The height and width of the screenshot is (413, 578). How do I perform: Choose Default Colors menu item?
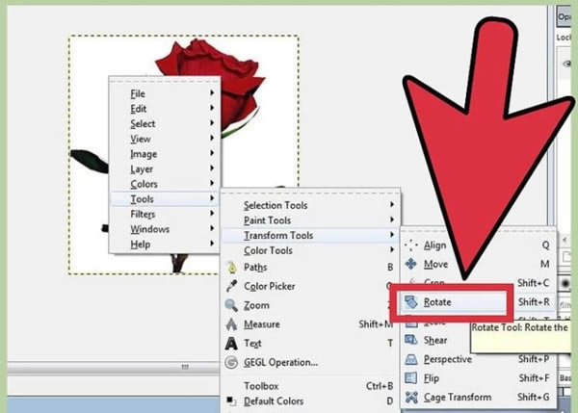(x=310, y=401)
